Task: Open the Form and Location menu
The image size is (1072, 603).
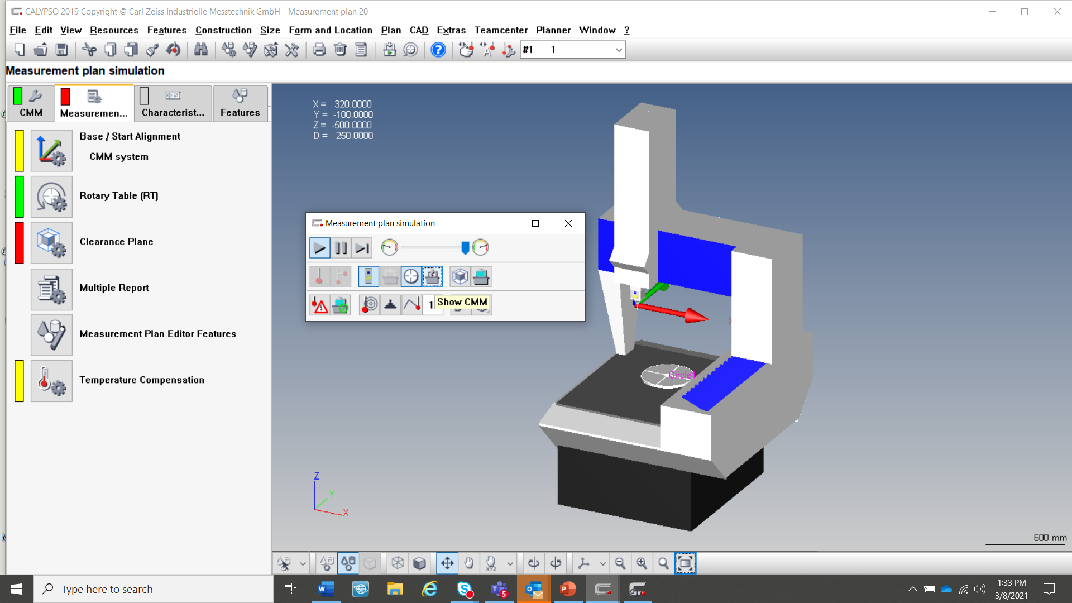Action: tap(330, 30)
